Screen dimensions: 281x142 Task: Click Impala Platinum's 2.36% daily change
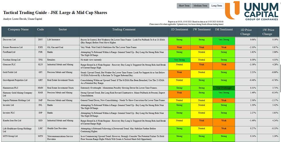click(x=253, y=100)
